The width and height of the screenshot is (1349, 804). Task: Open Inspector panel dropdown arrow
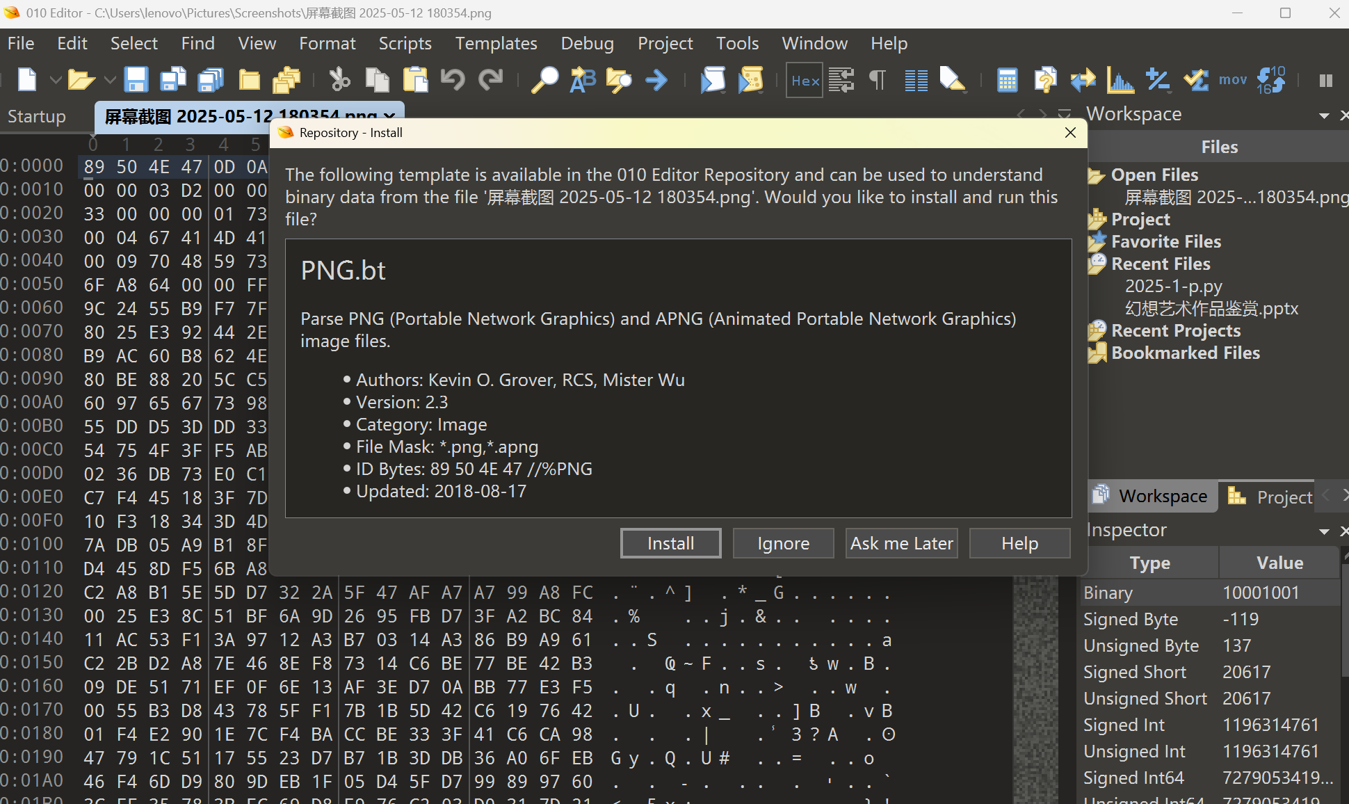[1324, 531]
